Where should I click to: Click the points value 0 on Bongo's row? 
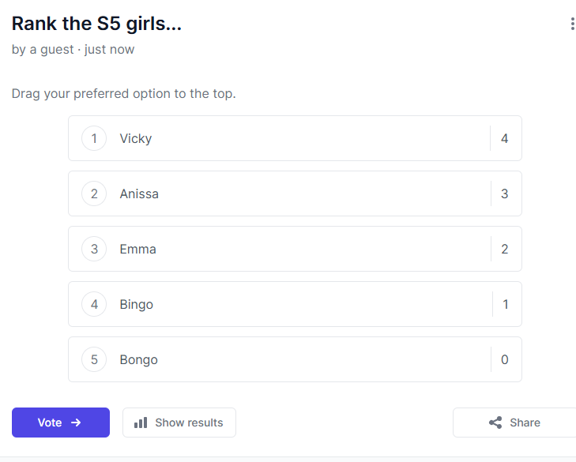(505, 360)
